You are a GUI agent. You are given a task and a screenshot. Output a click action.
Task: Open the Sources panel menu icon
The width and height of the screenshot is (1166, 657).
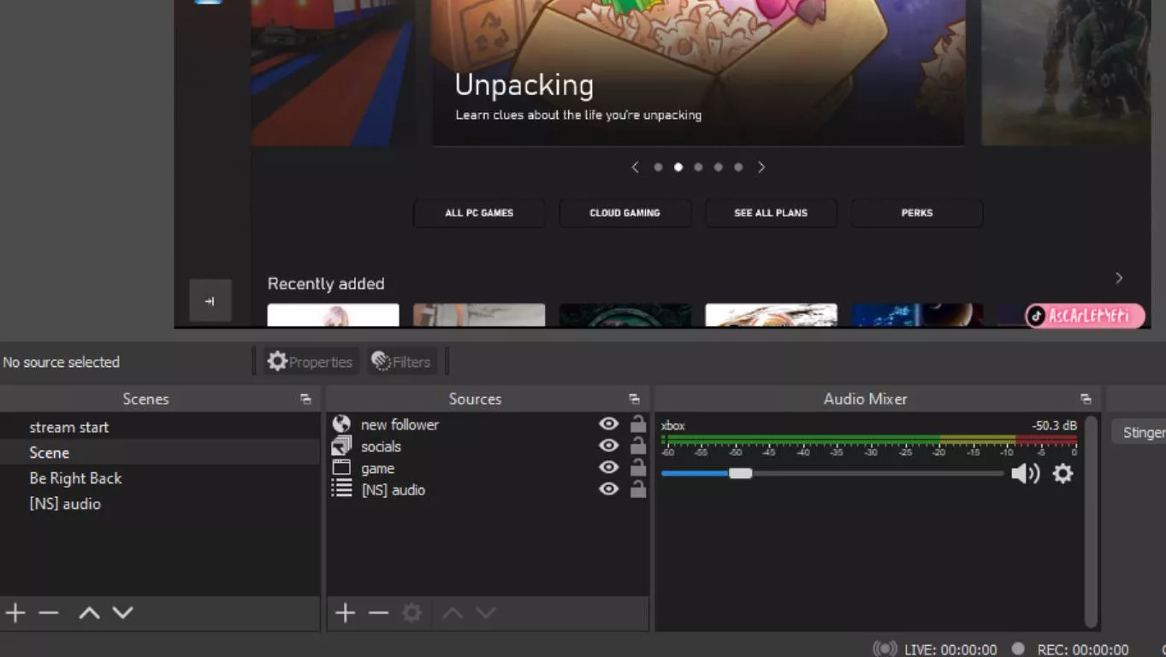634,399
